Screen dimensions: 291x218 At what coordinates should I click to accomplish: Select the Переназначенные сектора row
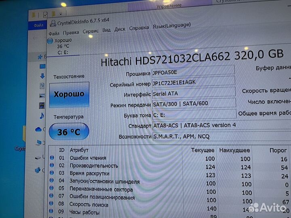coord(169,191)
